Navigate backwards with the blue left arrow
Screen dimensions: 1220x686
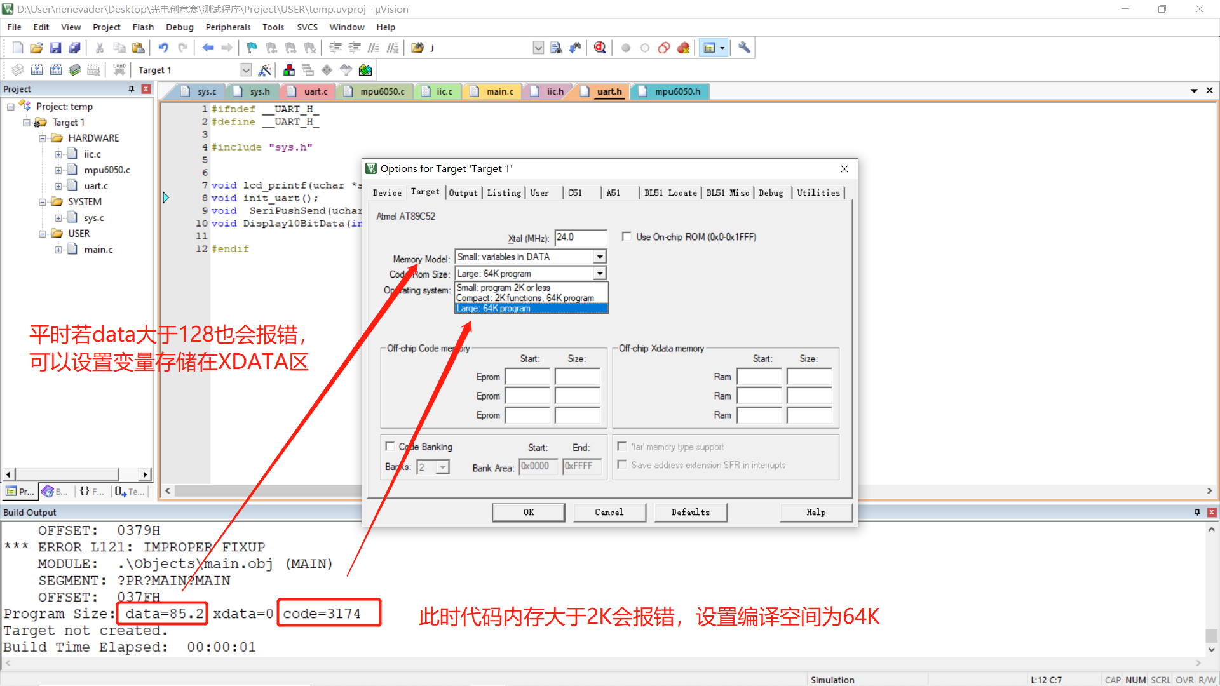pos(208,48)
